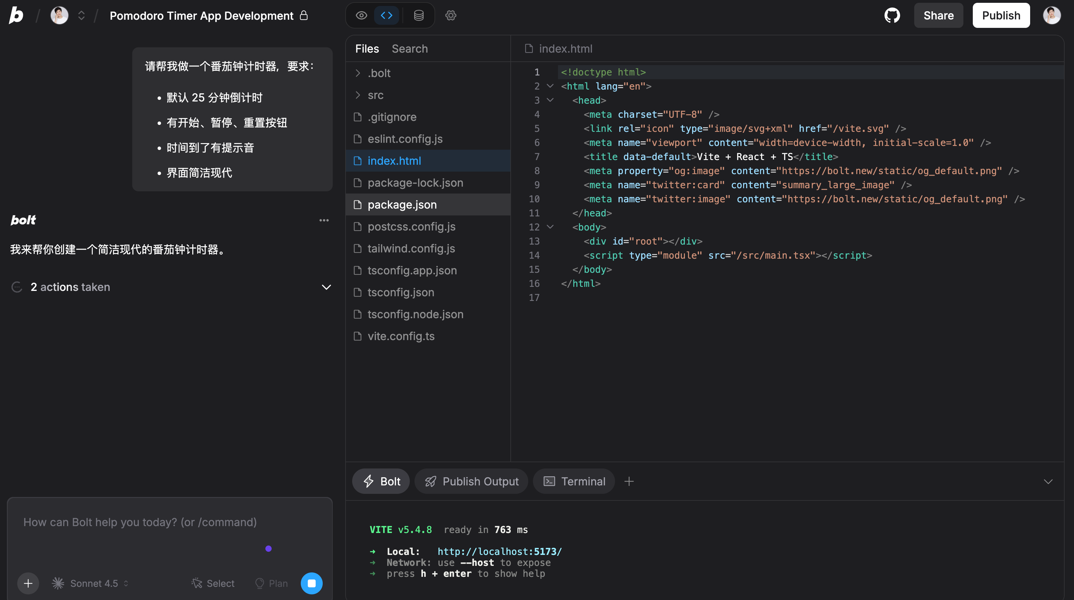Click the Publish button
The height and width of the screenshot is (600, 1074).
[x=1001, y=16]
